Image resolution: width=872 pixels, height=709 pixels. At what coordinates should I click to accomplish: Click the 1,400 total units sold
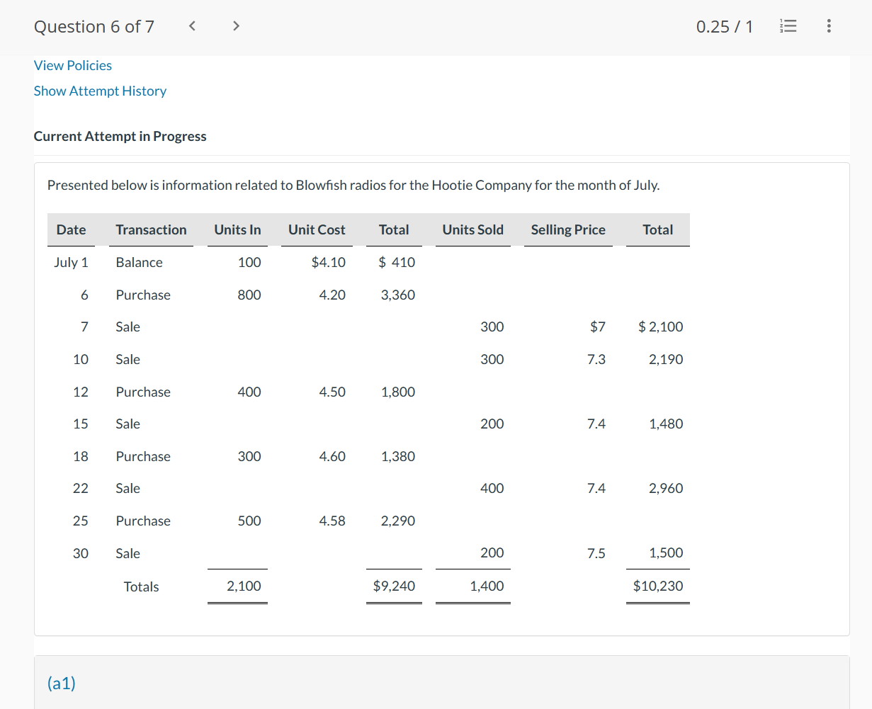tap(487, 586)
